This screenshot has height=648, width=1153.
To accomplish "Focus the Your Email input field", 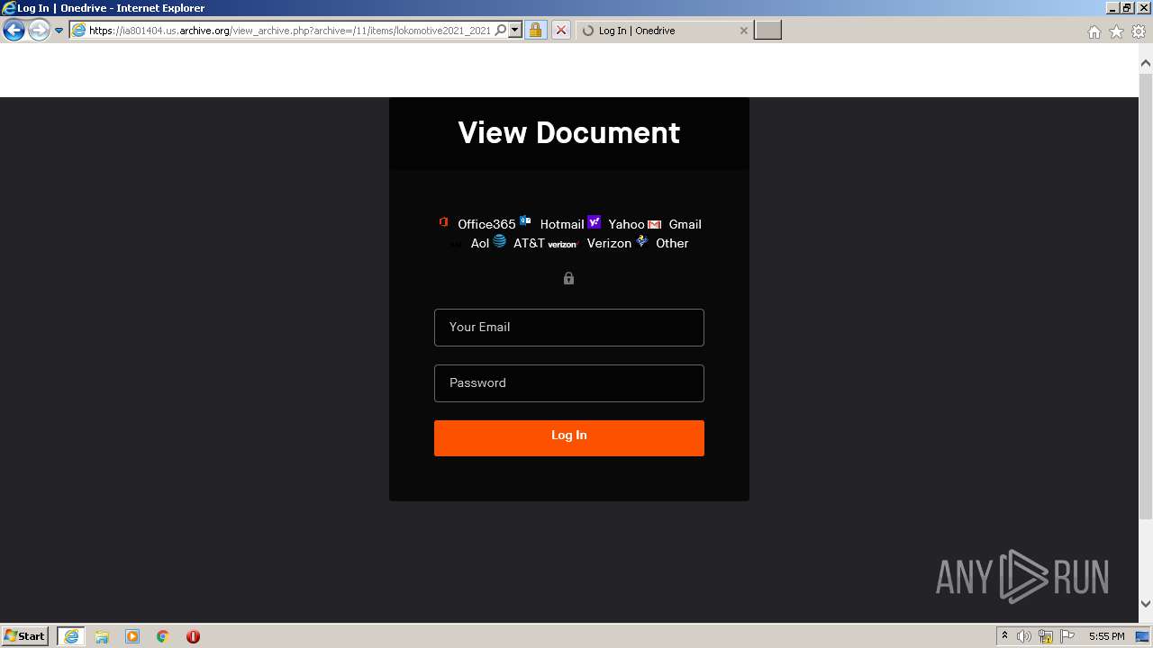I will (568, 328).
